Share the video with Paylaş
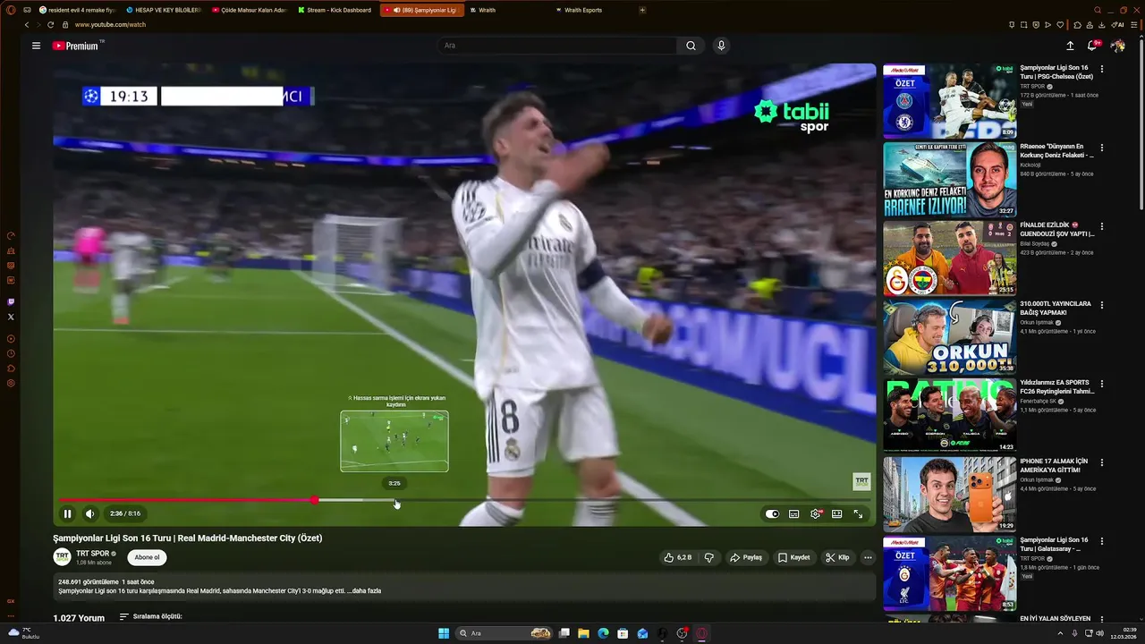The height and width of the screenshot is (644, 1145). [746, 557]
